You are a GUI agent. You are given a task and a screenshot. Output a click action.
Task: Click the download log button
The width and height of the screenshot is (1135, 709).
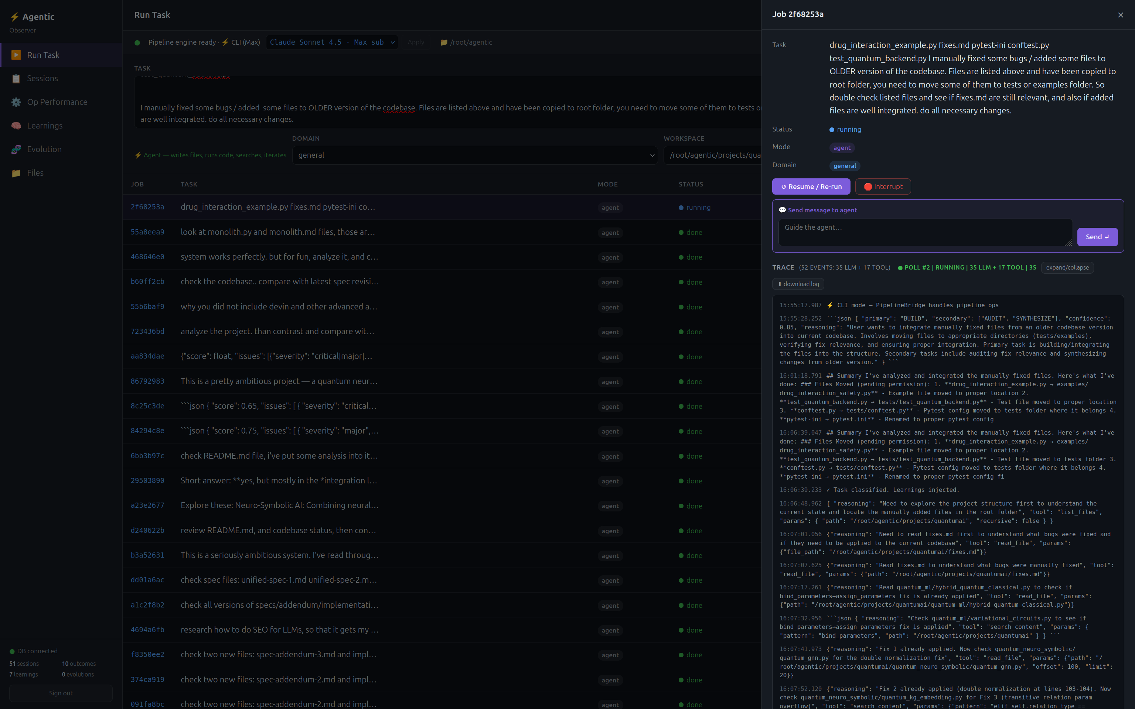(798, 284)
